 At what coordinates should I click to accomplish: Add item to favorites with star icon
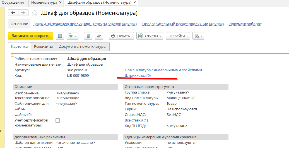pyautogui.click(x=35, y=13)
